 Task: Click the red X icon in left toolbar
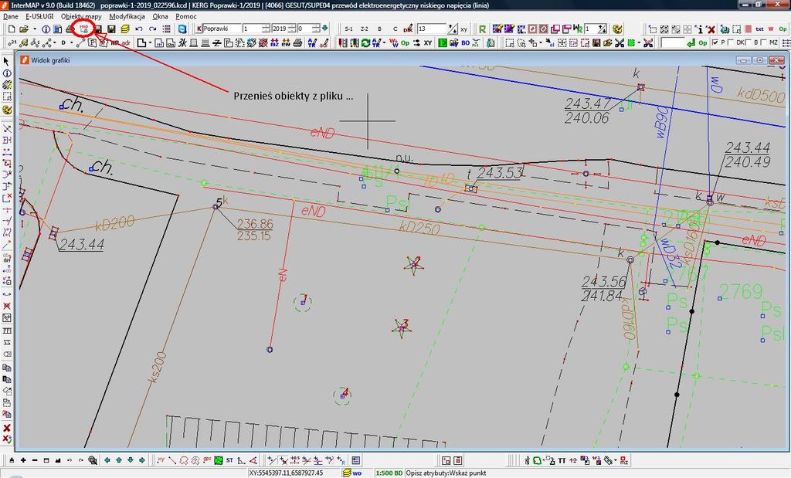click(x=6, y=428)
